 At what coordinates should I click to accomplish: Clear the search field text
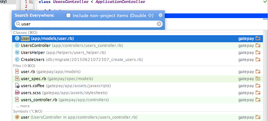159,24
